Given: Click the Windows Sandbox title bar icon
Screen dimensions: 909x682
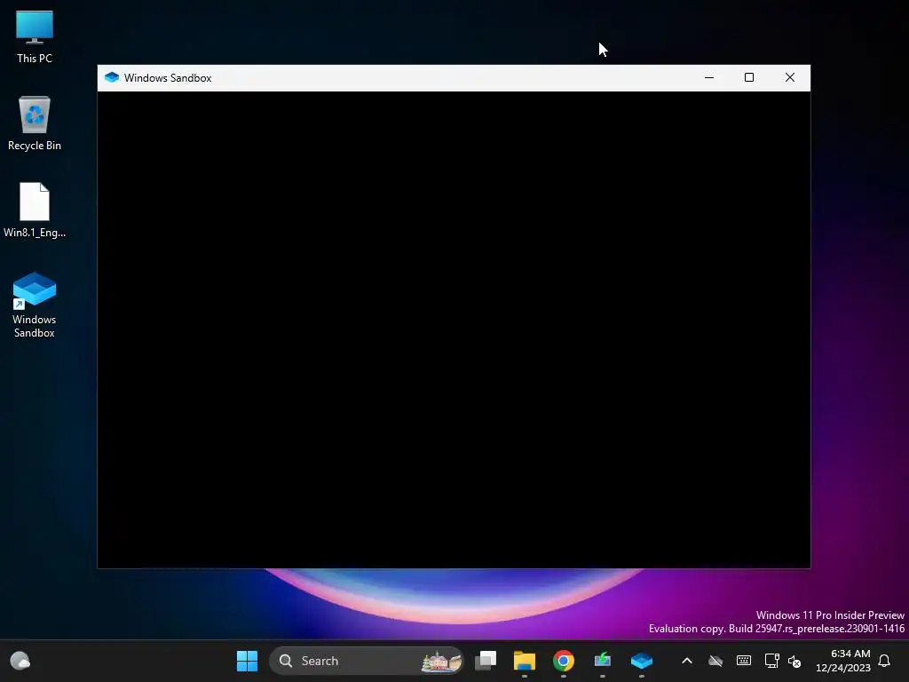Looking at the screenshot, I should click(x=111, y=78).
